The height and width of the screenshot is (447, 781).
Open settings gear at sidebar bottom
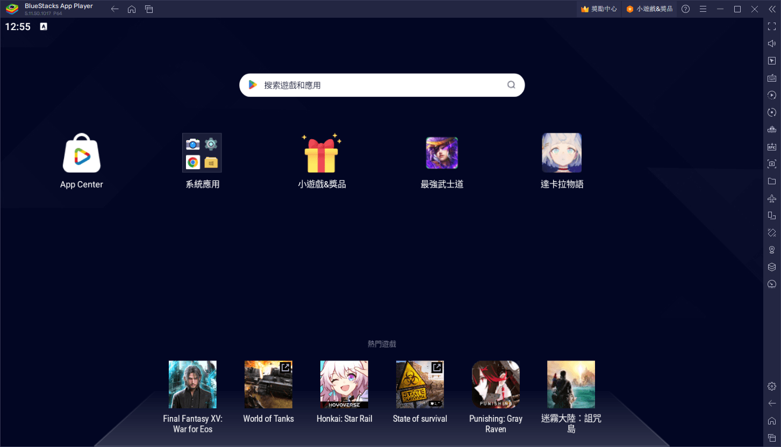(x=772, y=386)
